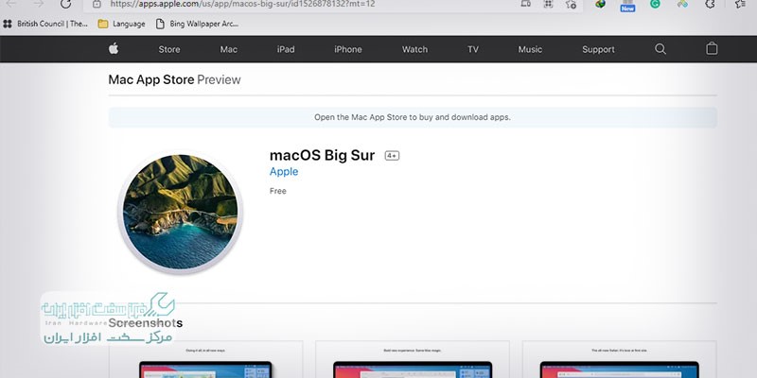Open the Watch menu item
Image resolution: width=757 pixels, height=378 pixels.
(414, 49)
